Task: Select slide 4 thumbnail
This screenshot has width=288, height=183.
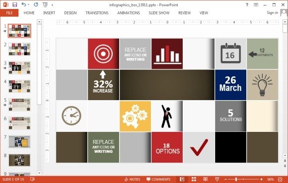Action: [19, 86]
